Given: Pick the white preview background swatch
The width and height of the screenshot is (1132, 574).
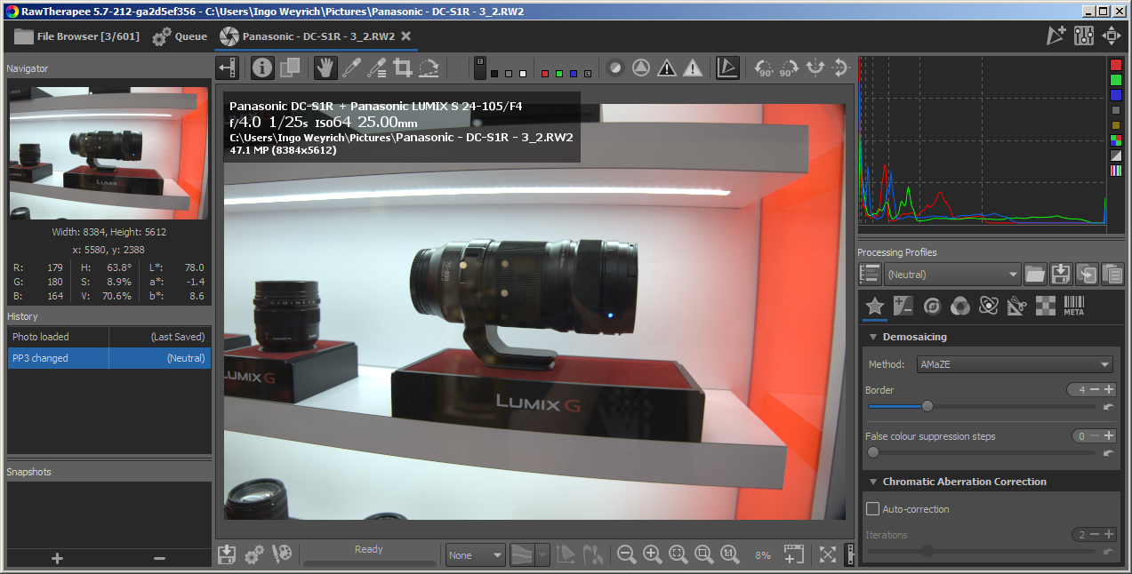Looking at the screenshot, I should pyautogui.click(x=524, y=74).
